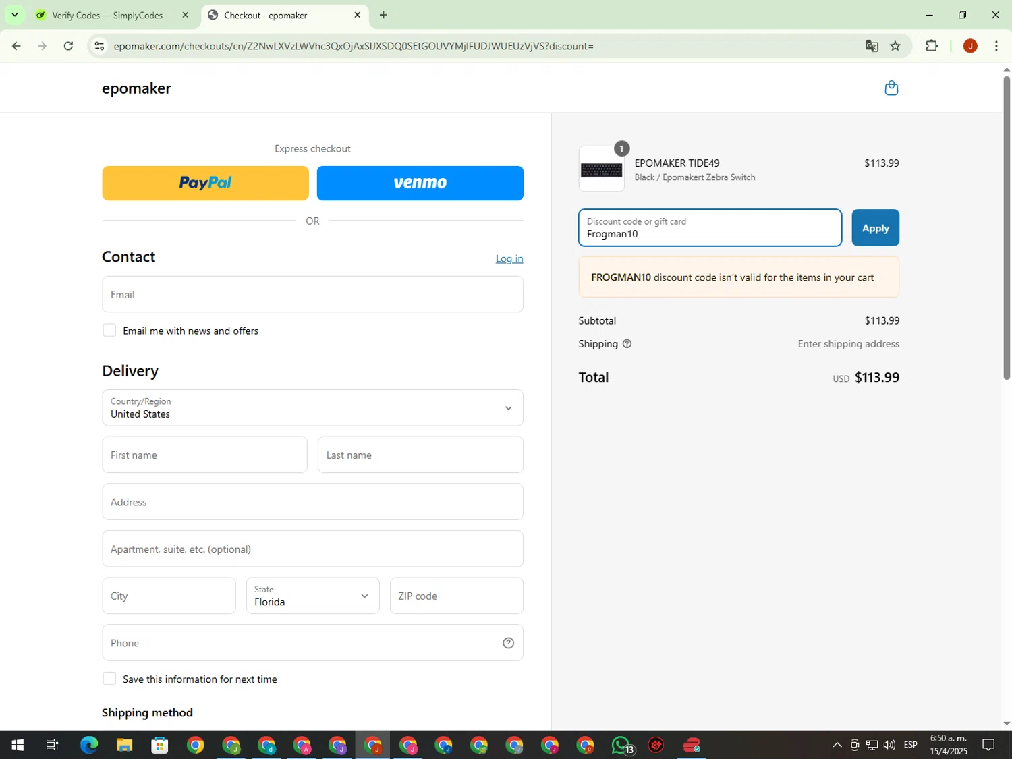Open the Chrome extensions puzzle icon
The image size is (1012, 759).
932,46
